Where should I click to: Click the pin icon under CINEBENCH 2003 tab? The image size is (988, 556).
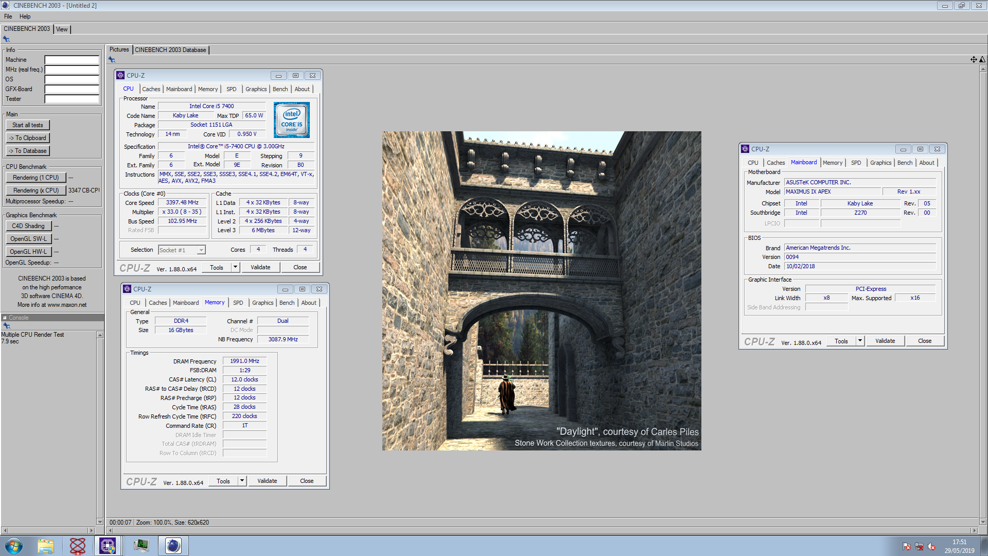pos(6,39)
